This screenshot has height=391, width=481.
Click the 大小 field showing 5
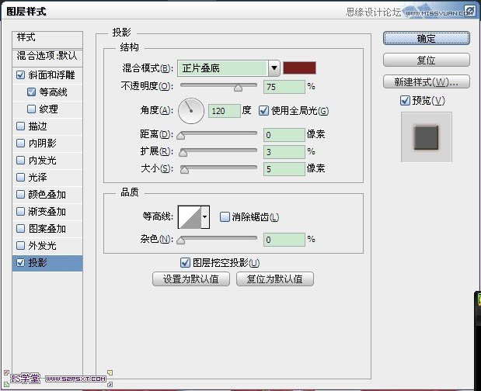(284, 169)
